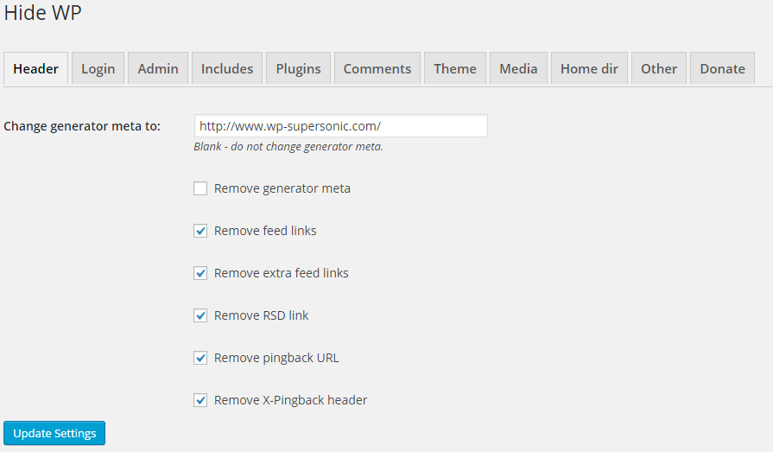Open the Login tab
Screen dimensions: 773x452
point(98,68)
